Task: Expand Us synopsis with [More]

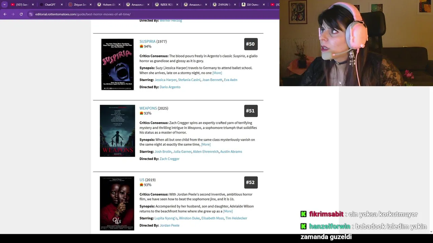Action: pos(228,211)
